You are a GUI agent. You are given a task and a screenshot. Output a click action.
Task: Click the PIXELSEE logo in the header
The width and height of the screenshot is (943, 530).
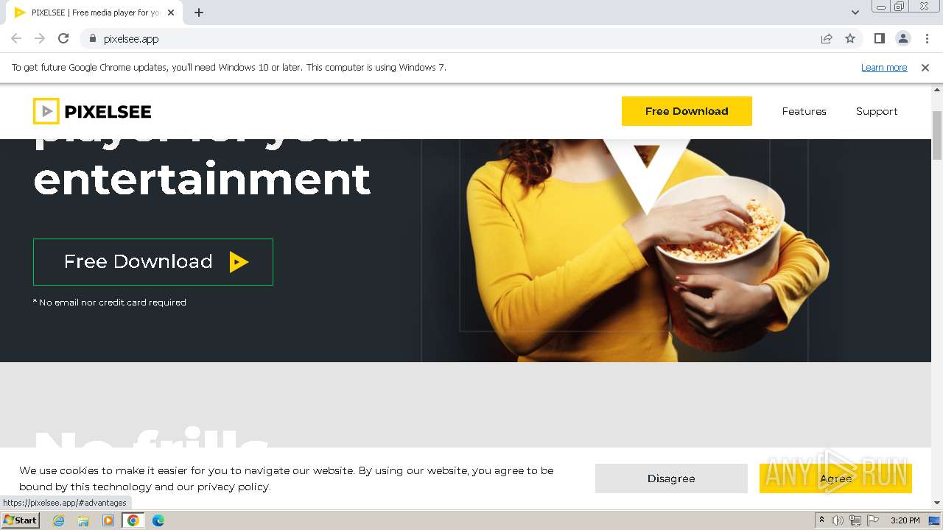tap(92, 111)
